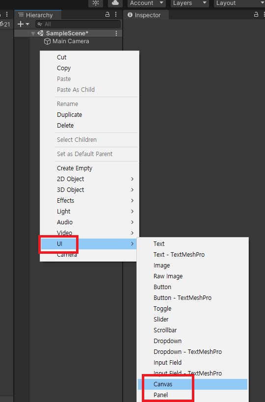265x402 pixels.
Task: Create a Button - TextMeshPro element
Action: 192,297
